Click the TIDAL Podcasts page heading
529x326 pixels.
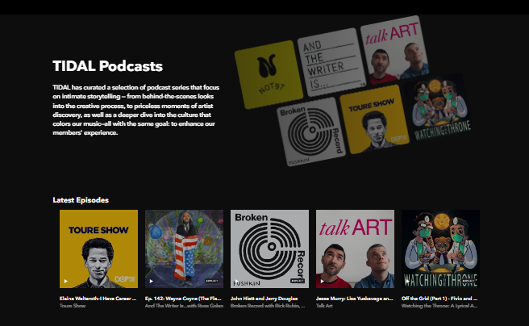tap(107, 66)
